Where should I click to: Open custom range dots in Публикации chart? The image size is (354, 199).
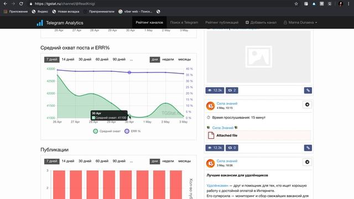click(x=132, y=161)
